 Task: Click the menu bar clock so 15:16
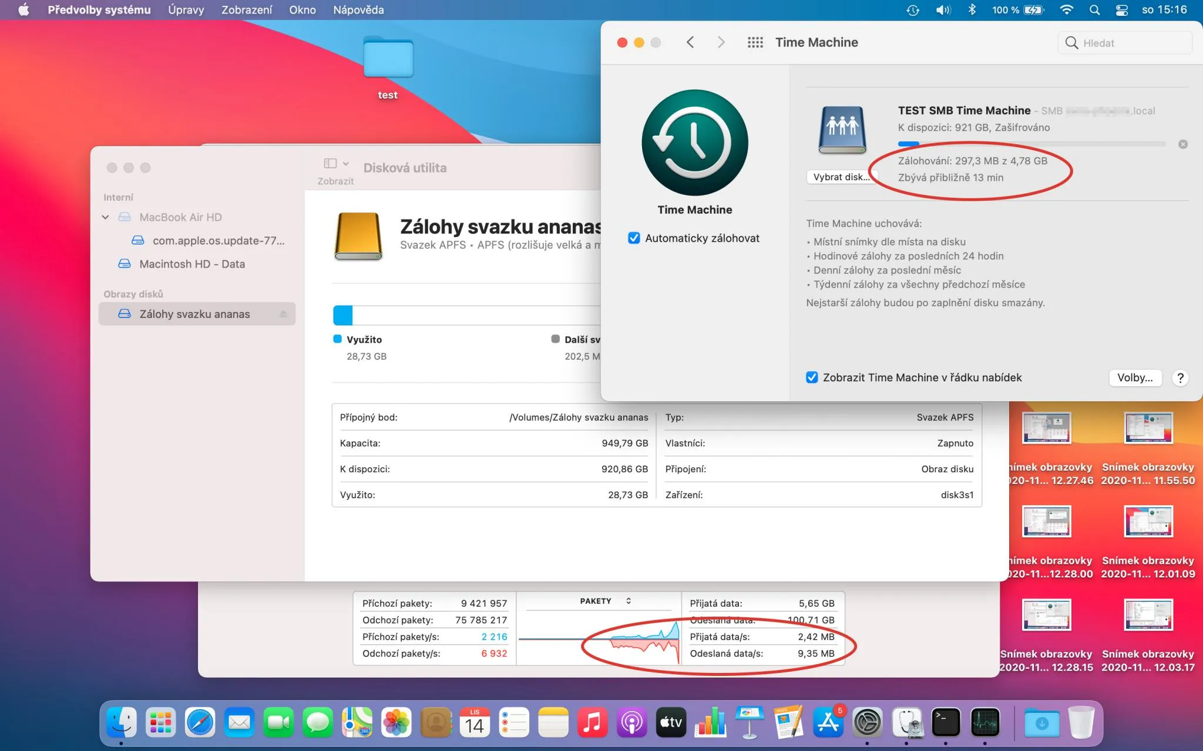tap(1164, 10)
